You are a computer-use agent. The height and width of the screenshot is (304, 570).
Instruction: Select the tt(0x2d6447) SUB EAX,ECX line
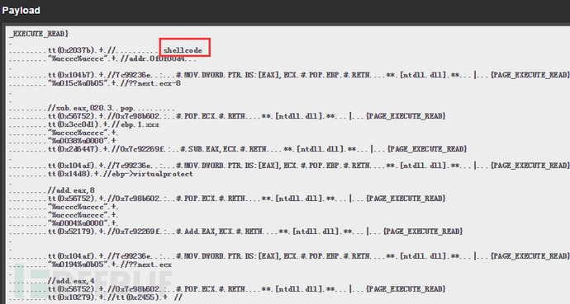coord(257,149)
